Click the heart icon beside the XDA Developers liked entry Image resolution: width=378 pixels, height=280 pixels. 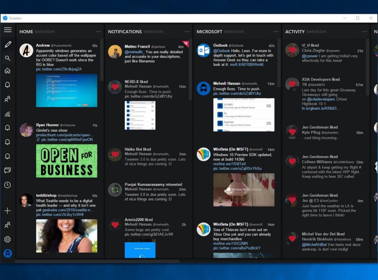[292, 84]
